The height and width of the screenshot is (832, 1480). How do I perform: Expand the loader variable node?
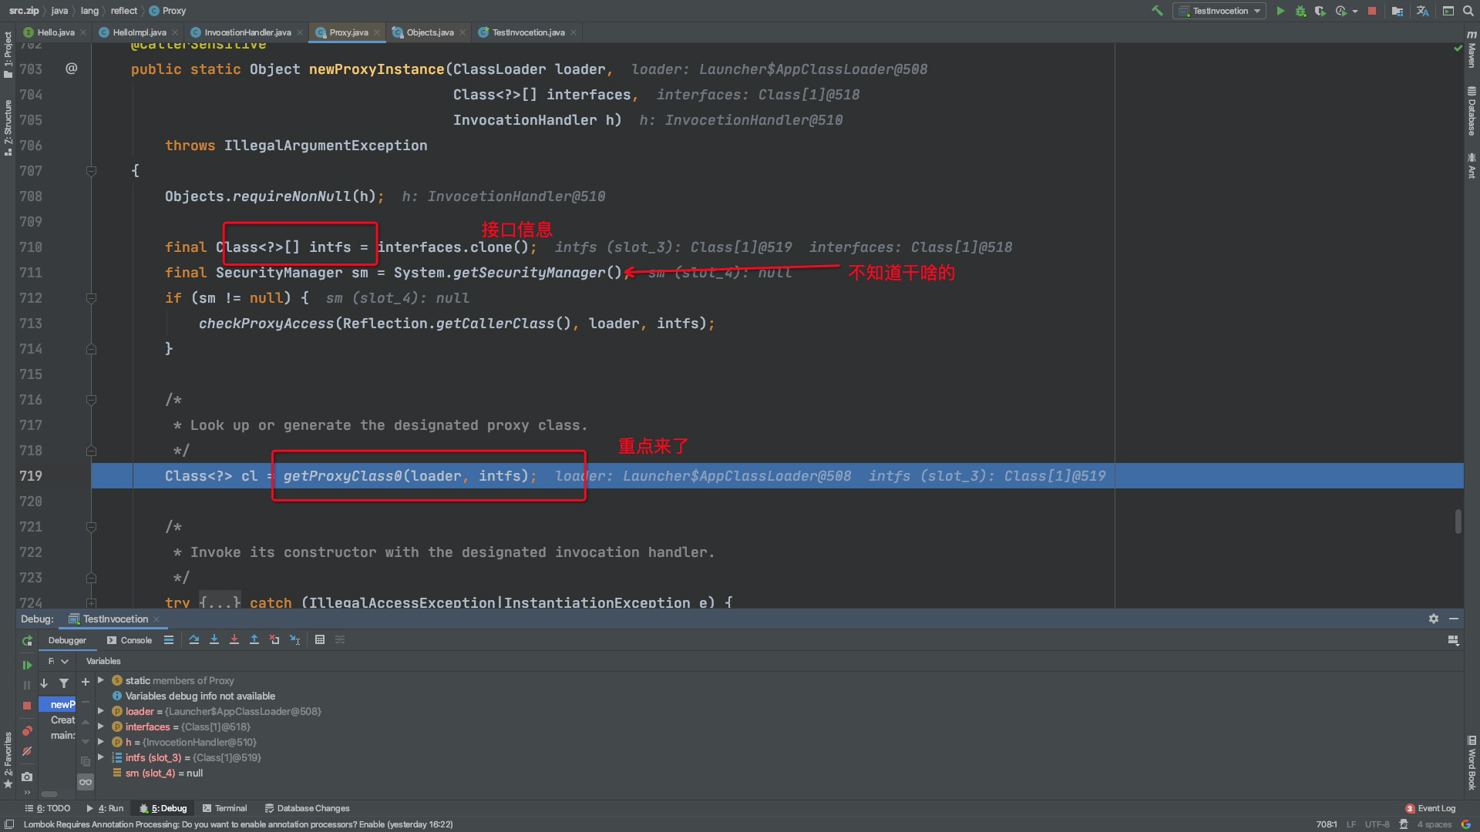[101, 711]
